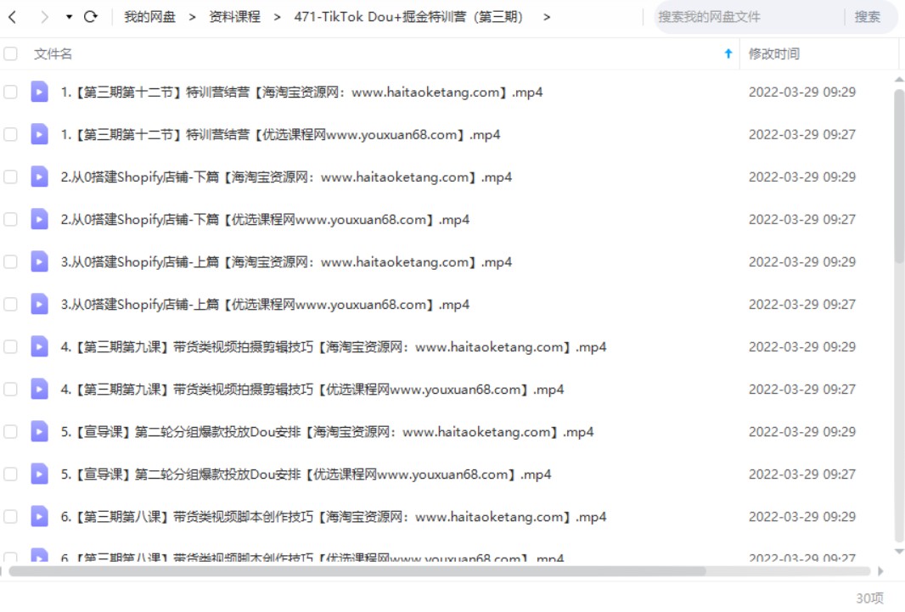This screenshot has height=612, width=905.
Task: Click video icon of Shopify店铺-上篇 youxuan68 file
Action: [x=39, y=304]
